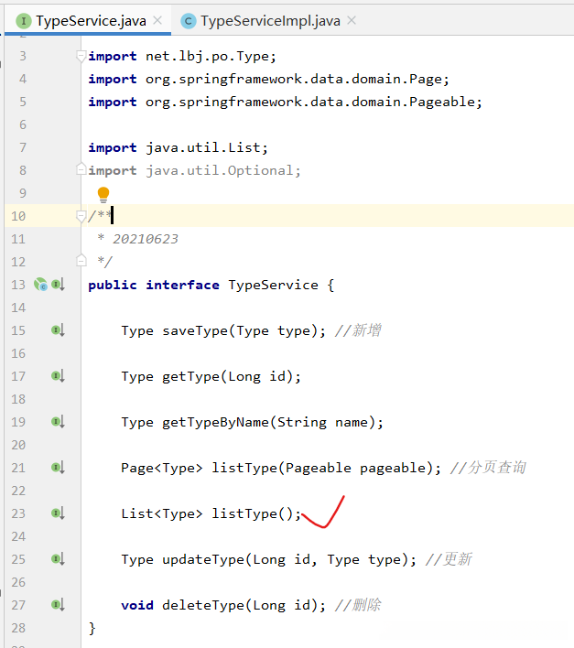This screenshot has width=574, height=648.
Task: Click the fold end marker at line 8
Action: pyautogui.click(x=81, y=169)
